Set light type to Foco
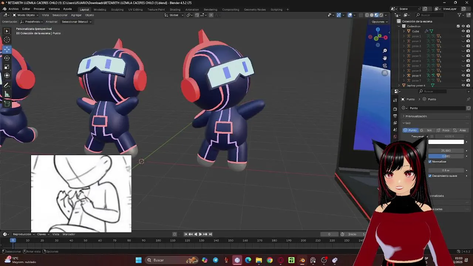This screenshot has width=473, height=266. pos(443,130)
